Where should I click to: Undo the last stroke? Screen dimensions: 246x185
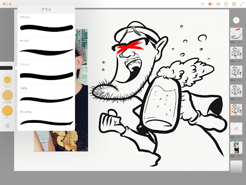[202, 4]
